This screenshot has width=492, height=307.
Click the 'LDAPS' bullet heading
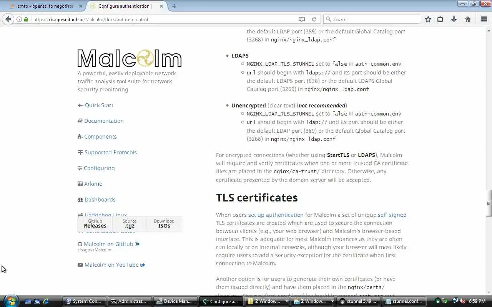(240, 56)
